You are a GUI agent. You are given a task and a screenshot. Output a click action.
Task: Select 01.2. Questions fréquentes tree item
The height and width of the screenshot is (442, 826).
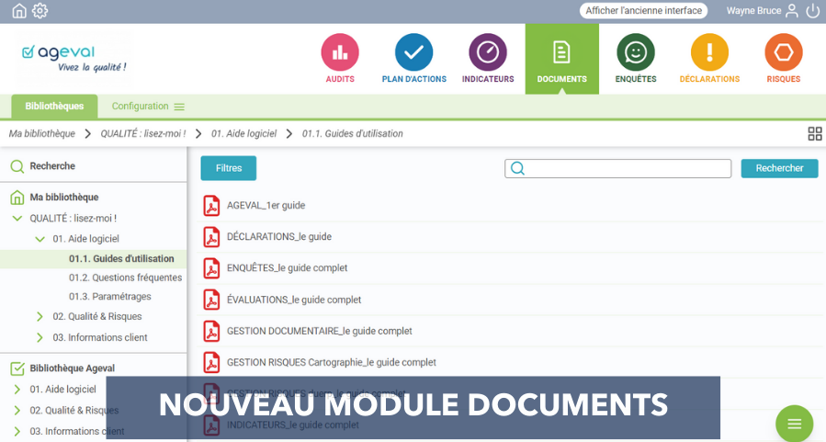click(125, 278)
